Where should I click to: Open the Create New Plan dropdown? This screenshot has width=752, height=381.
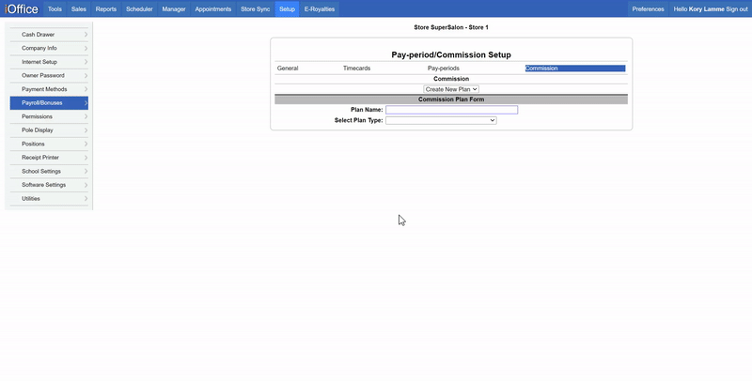point(451,89)
